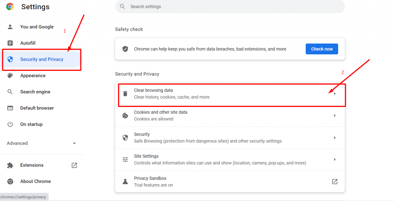This screenshot has width=394, height=201.
Task: Open Privacy Sandbox external link icon
Action: coord(335,181)
